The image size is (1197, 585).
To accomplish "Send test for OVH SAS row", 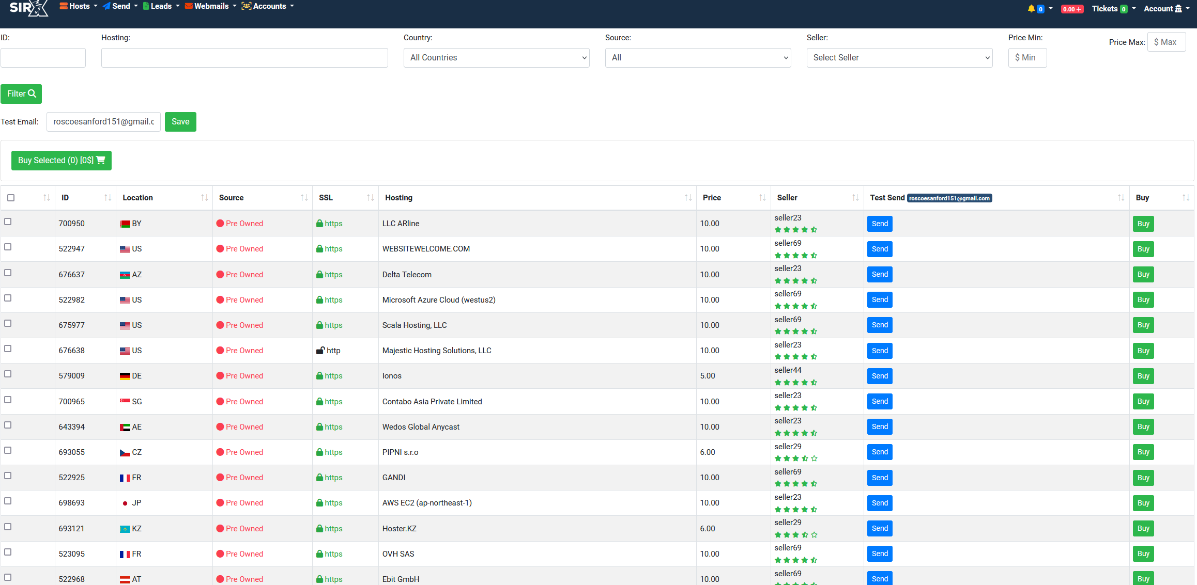I will tap(880, 554).
